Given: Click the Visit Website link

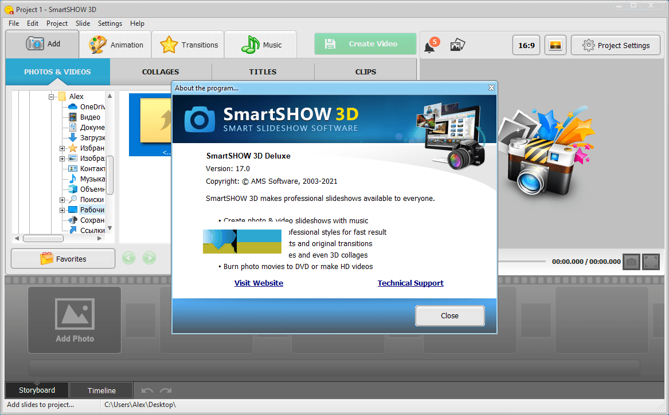Looking at the screenshot, I should (259, 283).
